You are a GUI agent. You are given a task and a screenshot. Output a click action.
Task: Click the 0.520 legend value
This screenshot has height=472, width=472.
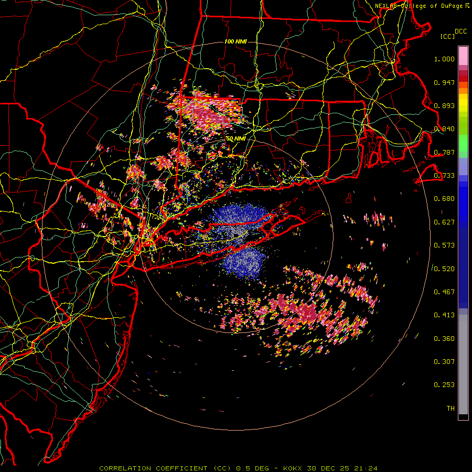pyautogui.click(x=444, y=269)
